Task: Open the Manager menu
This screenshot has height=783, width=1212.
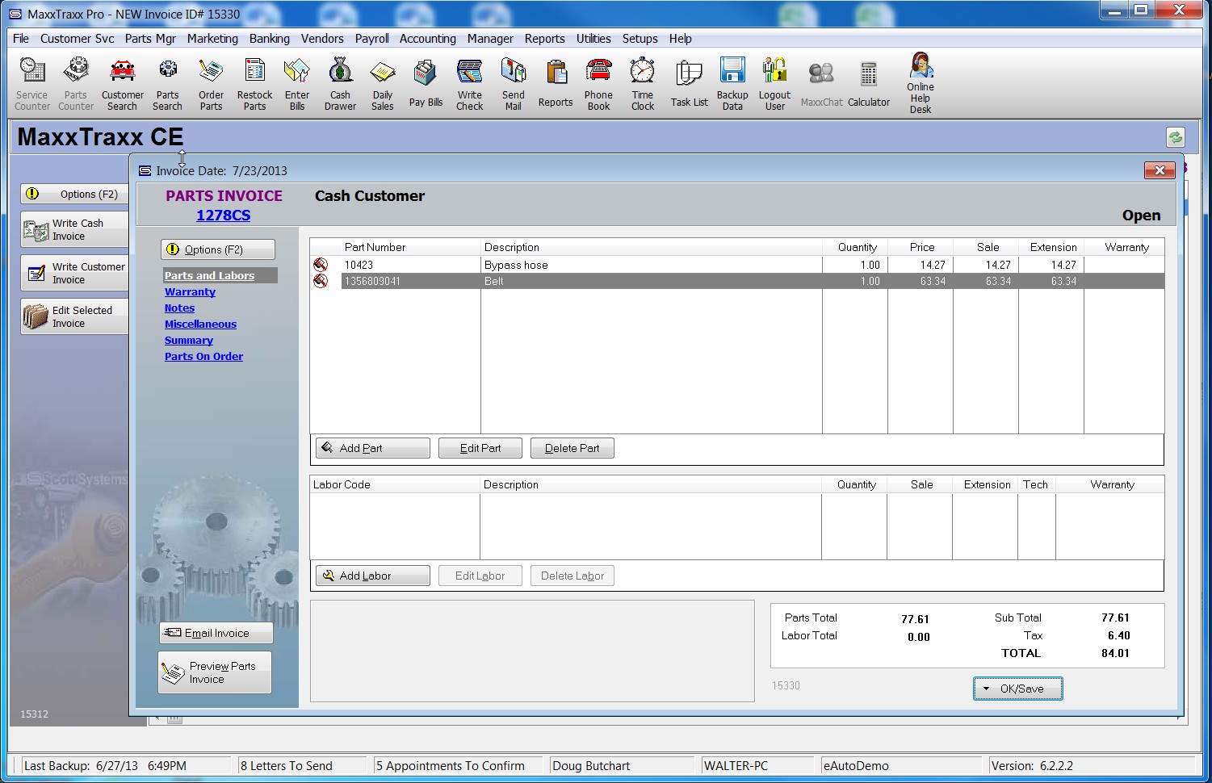Action: 490,39
